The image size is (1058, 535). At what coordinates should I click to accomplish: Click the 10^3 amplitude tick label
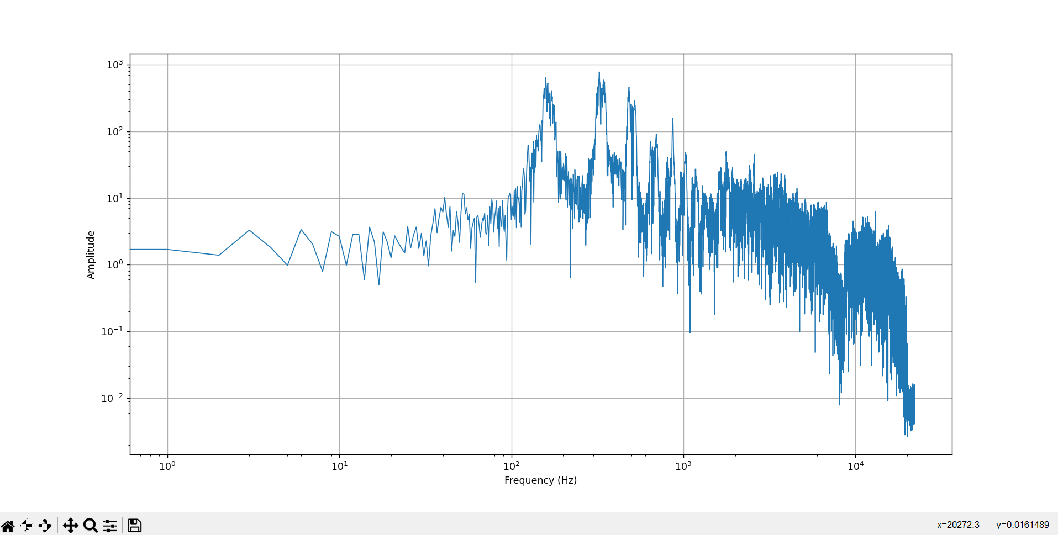pos(115,65)
